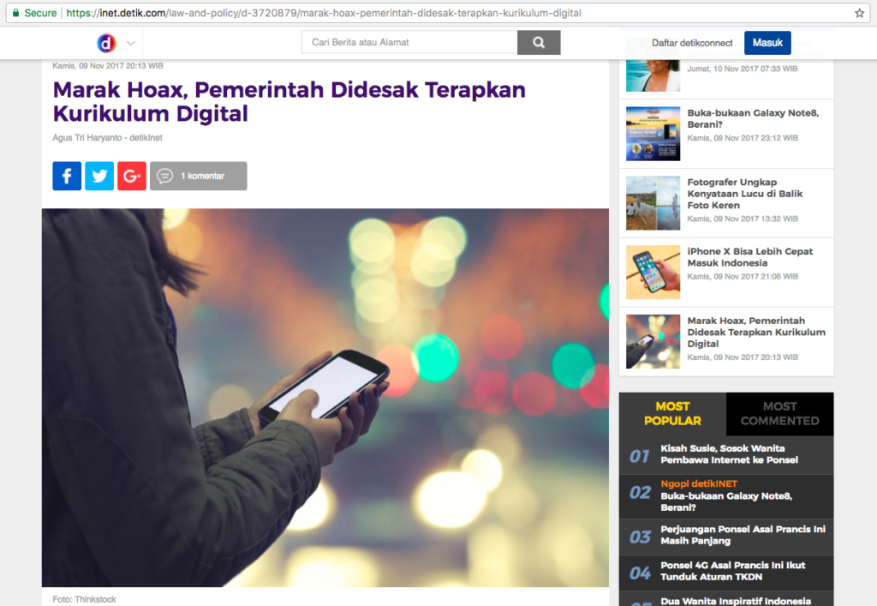Open popular item 'Kisah Susie, Sosok Wanita'
The height and width of the screenshot is (606, 877).
click(x=729, y=454)
